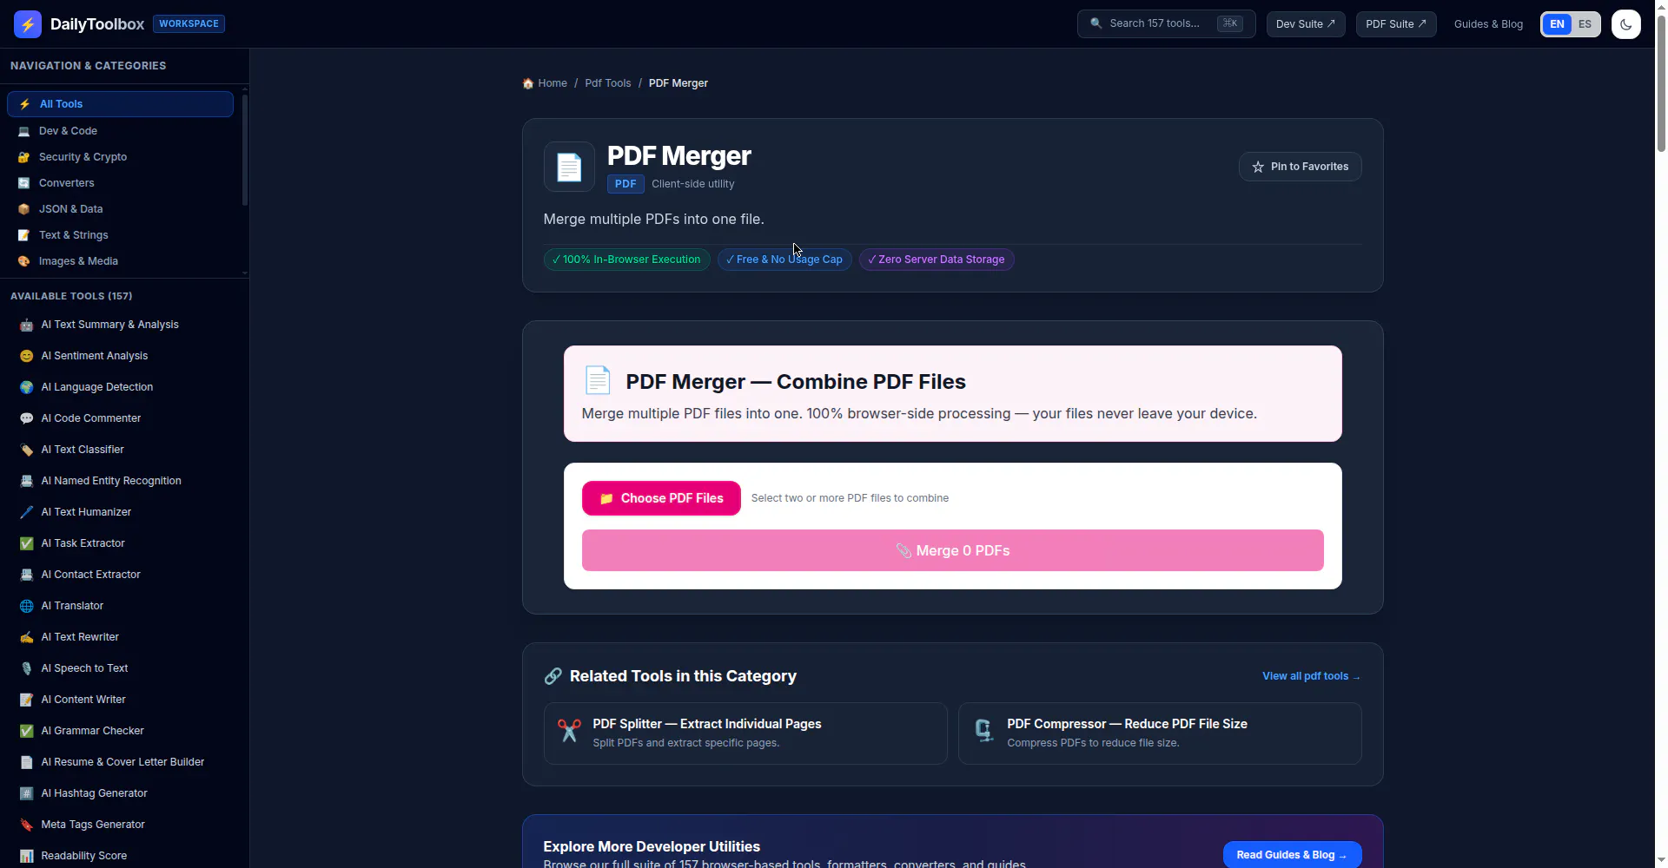Open the PDF Splitter related tool card
The image size is (1668, 868).
coord(745,733)
